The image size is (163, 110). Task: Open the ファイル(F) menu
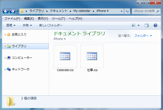click(12, 19)
